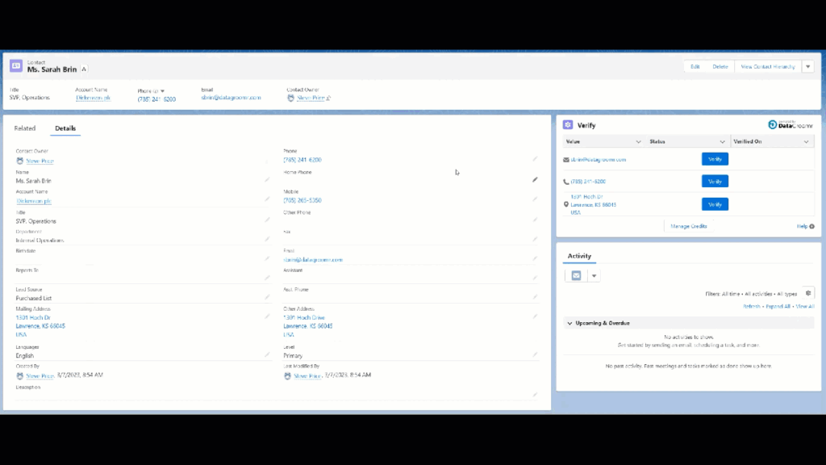This screenshot has width=826, height=465.
Task: Click the edit pencil beside Department field
Action: point(267,239)
